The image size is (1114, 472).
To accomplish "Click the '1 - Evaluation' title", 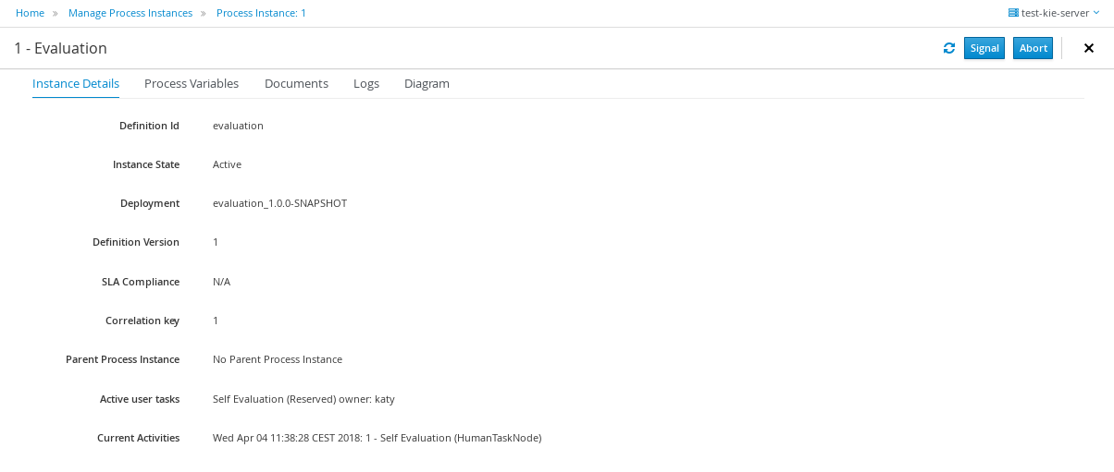I will [x=61, y=48].
